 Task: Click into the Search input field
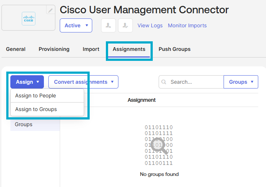click(191, 82)
